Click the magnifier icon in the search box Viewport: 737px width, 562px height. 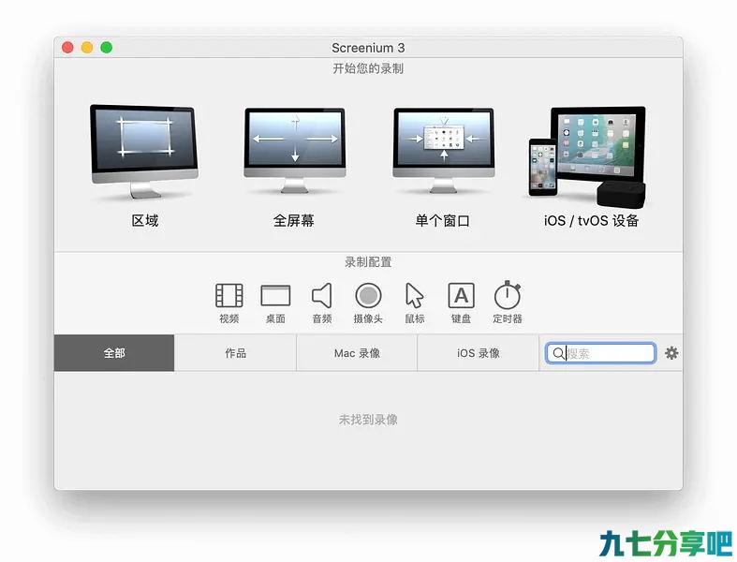558,354
